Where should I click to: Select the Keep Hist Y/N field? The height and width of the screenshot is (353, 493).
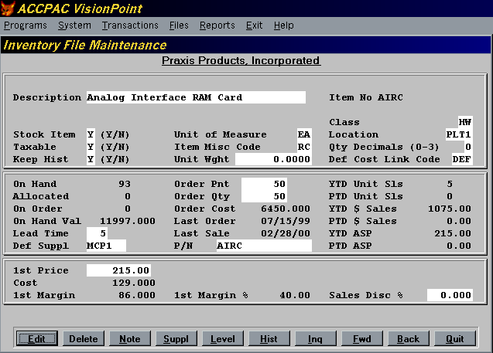(x=91, y=159)
